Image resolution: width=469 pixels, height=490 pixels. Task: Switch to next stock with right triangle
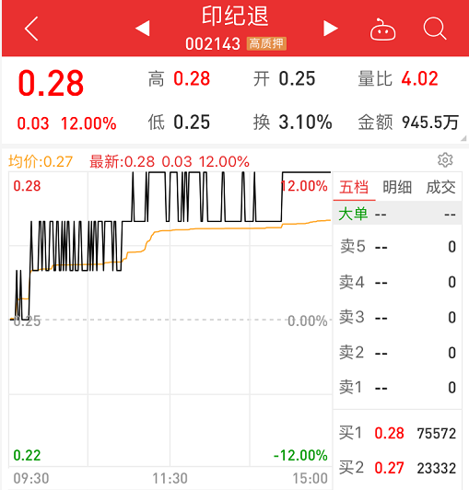tap(331, 29)
